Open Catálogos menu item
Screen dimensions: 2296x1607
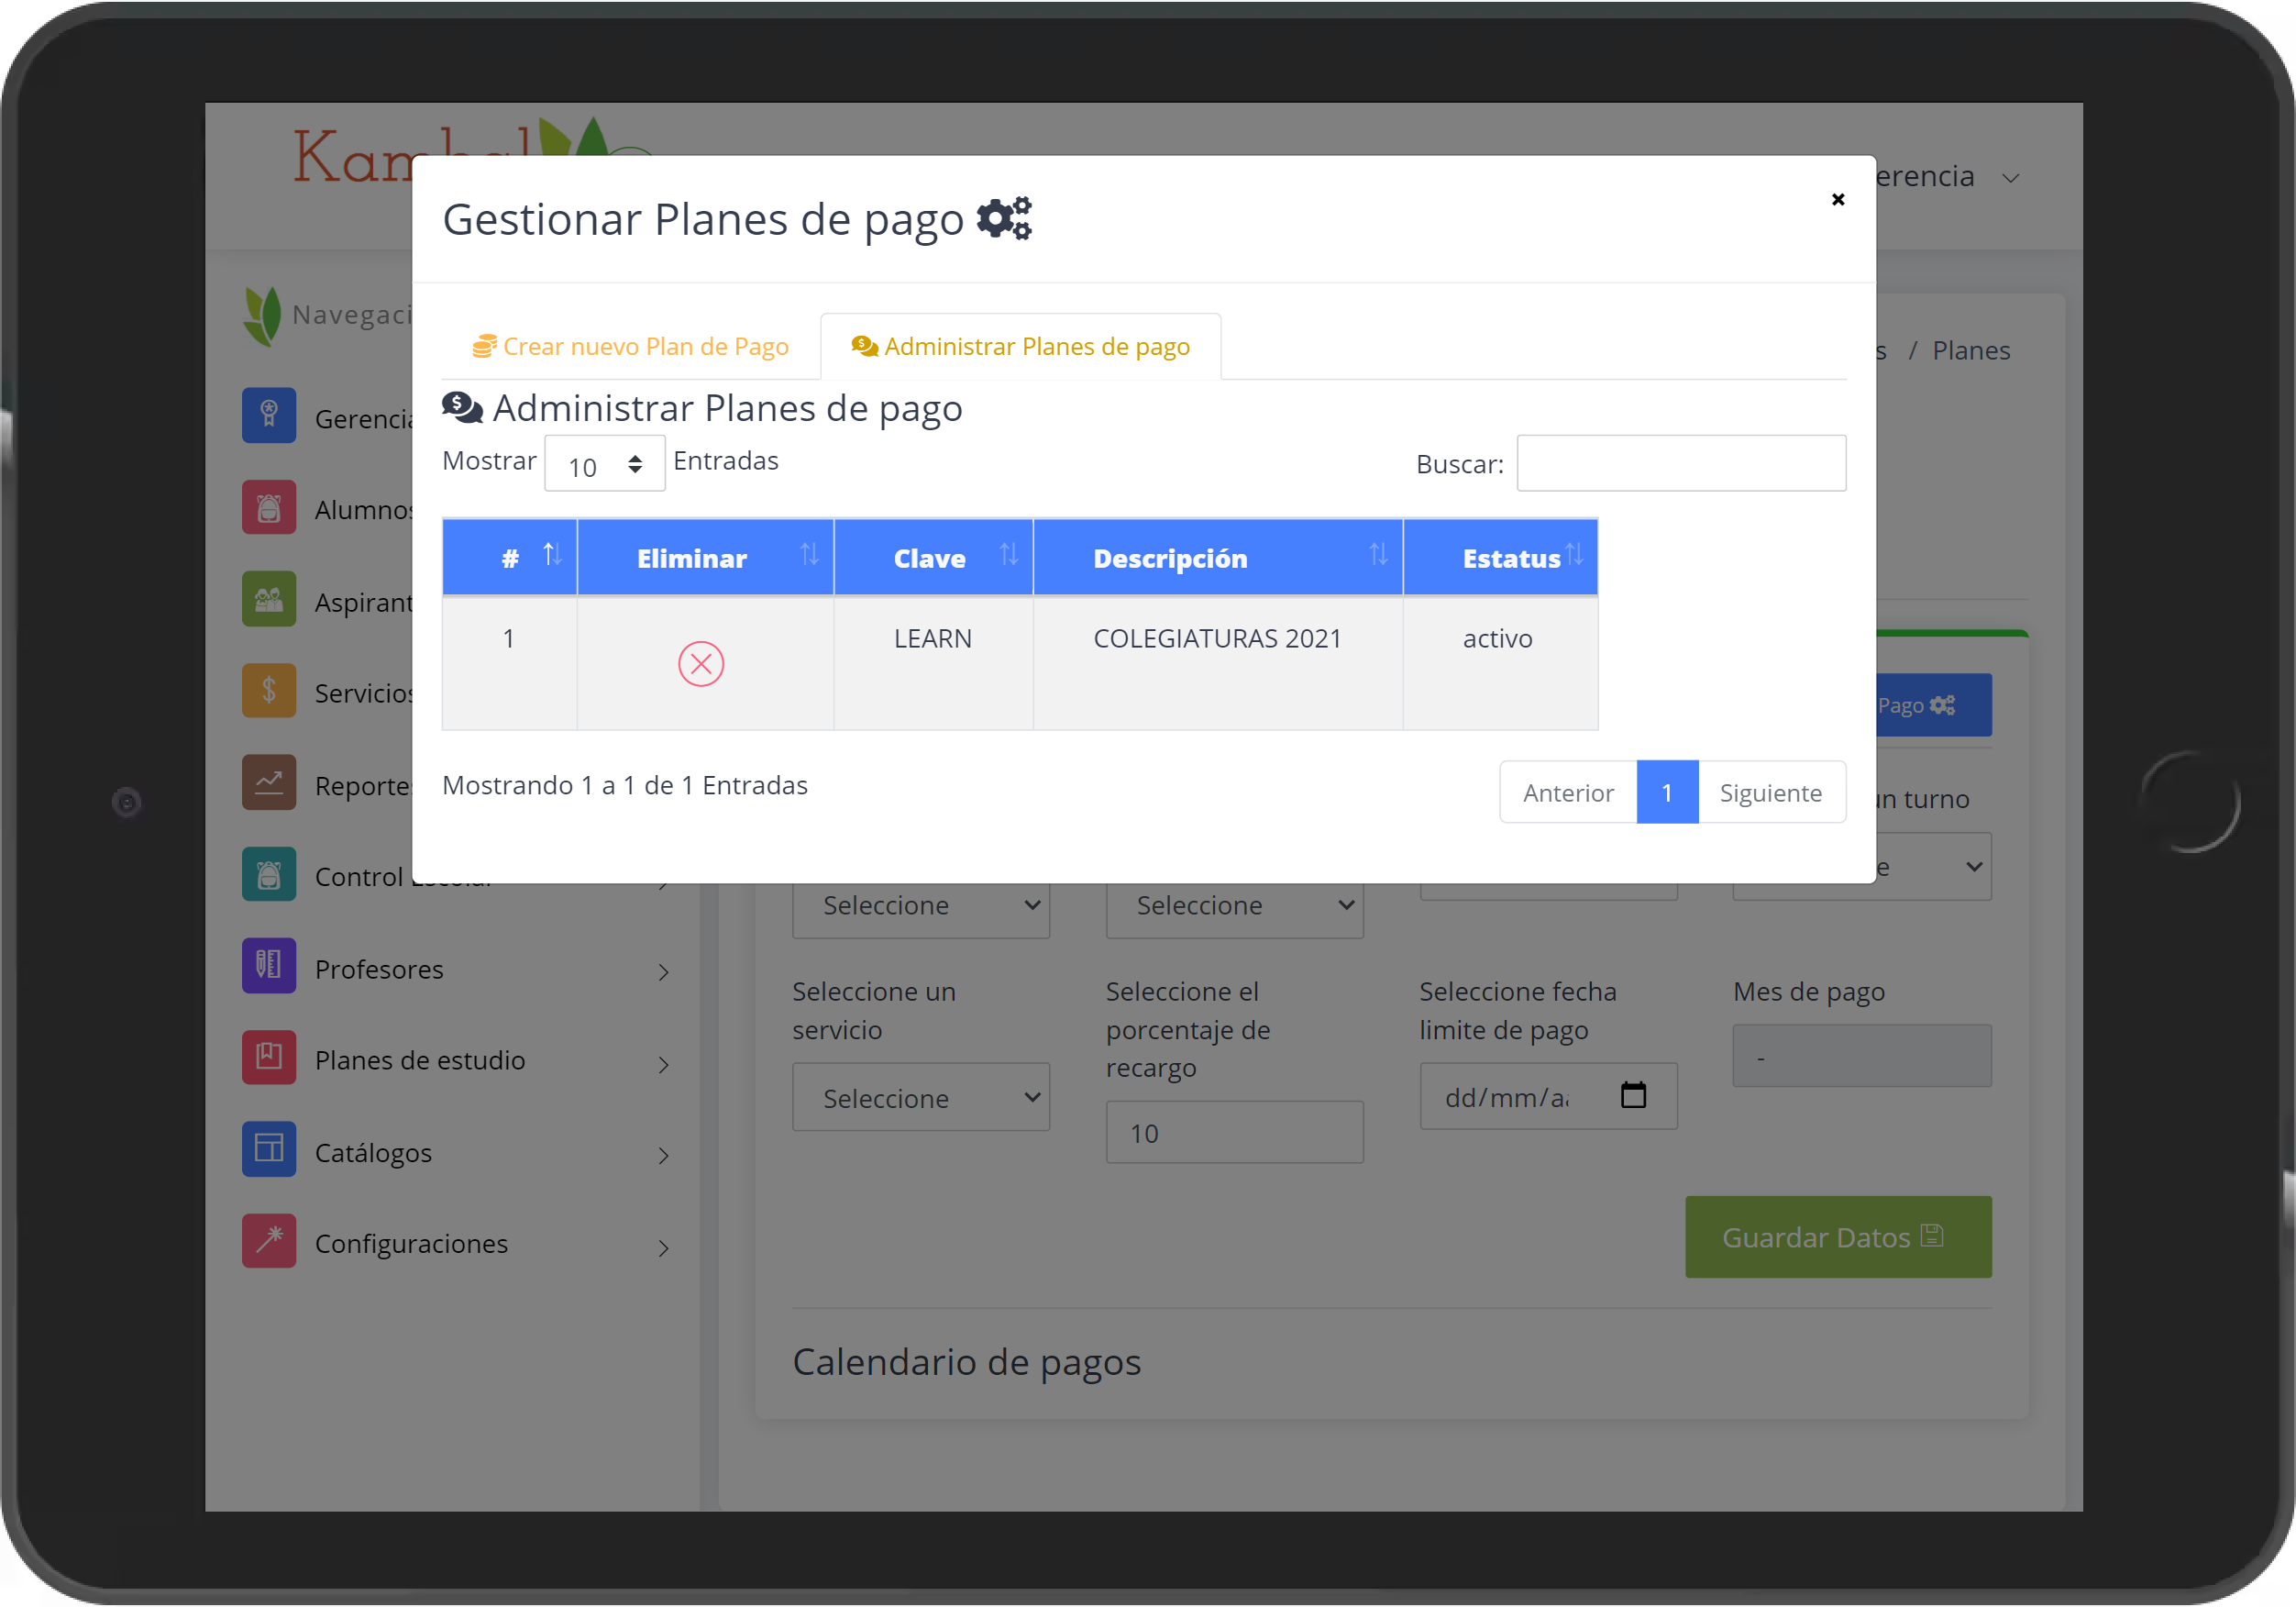click(x=373, y=1154)
